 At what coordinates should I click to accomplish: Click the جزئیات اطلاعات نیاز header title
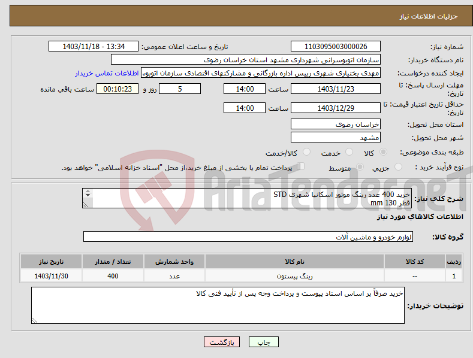coord(429,16)
